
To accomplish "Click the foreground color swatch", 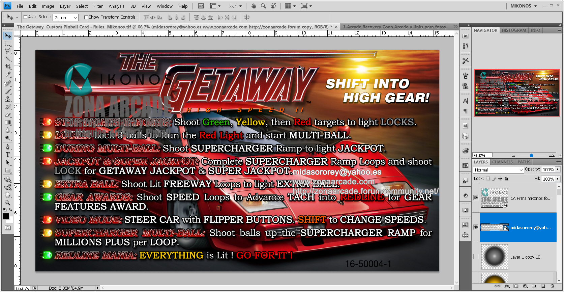I will click(x=6, y=217).
